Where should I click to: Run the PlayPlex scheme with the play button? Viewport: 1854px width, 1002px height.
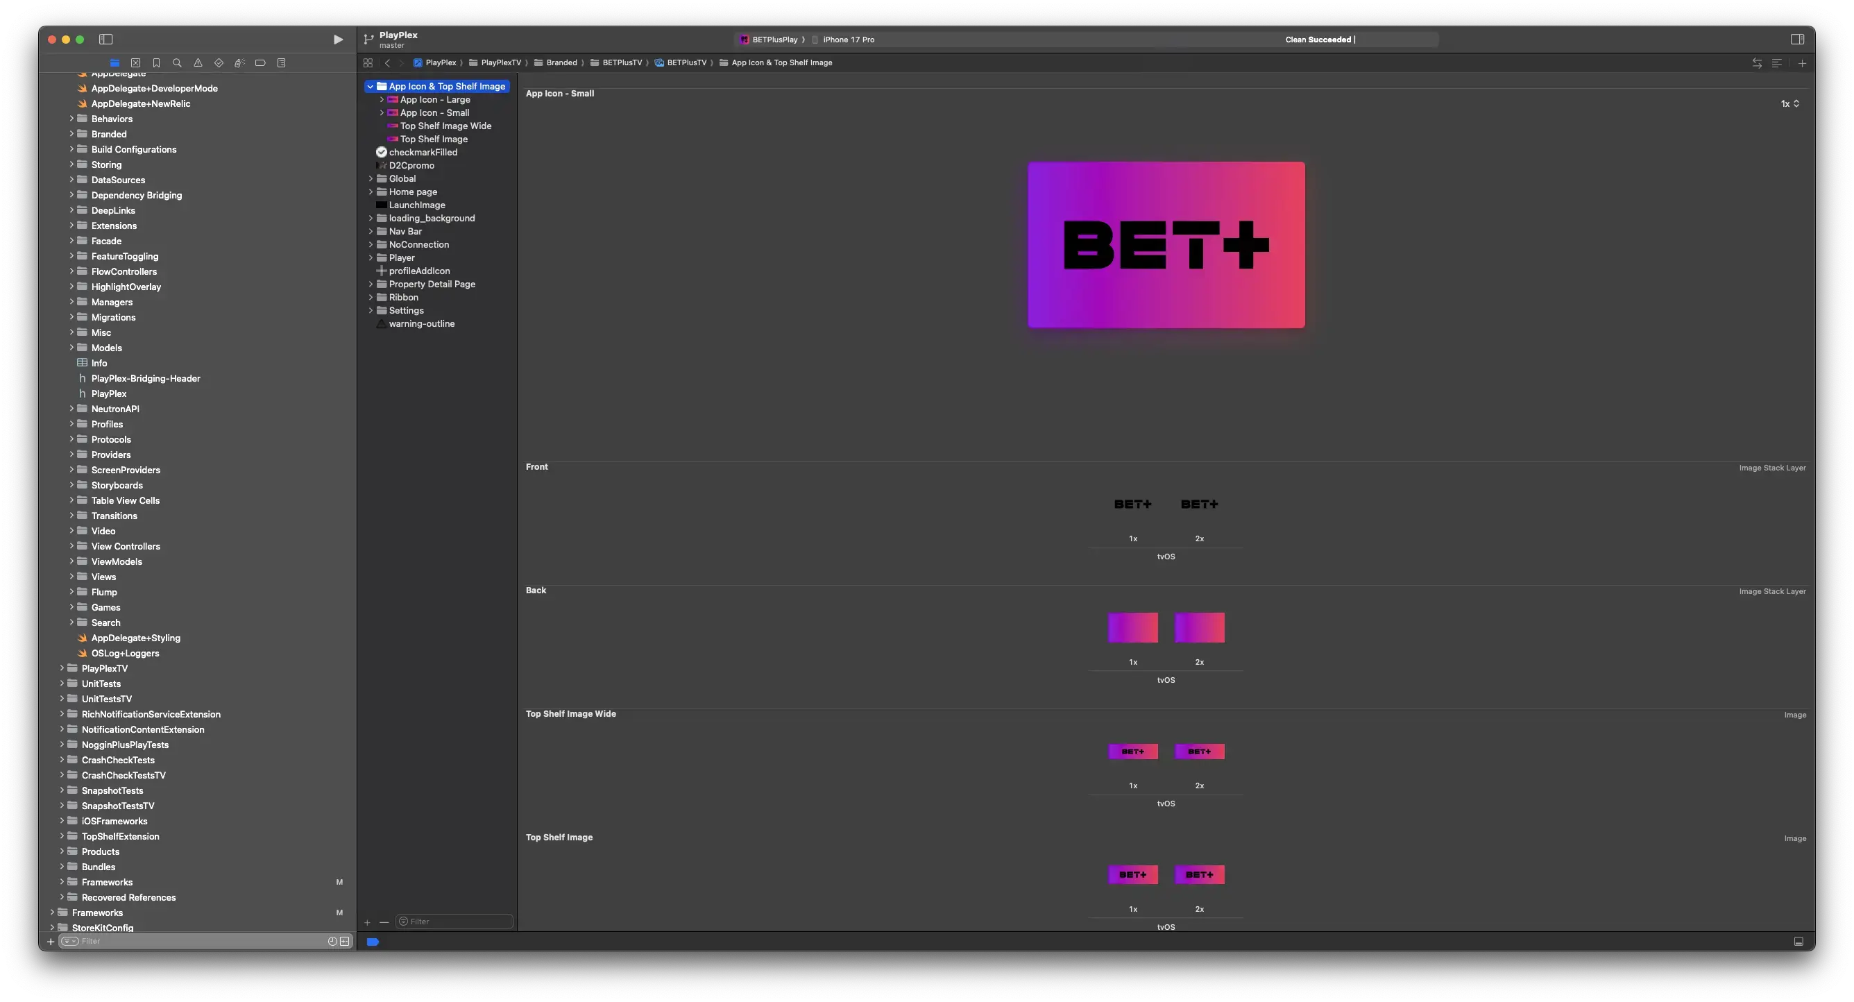pyautogui.click(x=337, y=40)
